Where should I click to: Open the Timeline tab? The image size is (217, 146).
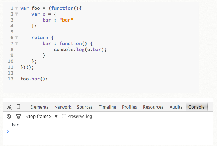coord(107,107)
